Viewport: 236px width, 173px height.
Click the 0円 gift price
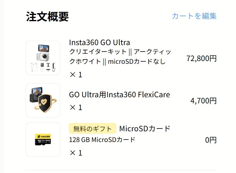click(211, 140)
